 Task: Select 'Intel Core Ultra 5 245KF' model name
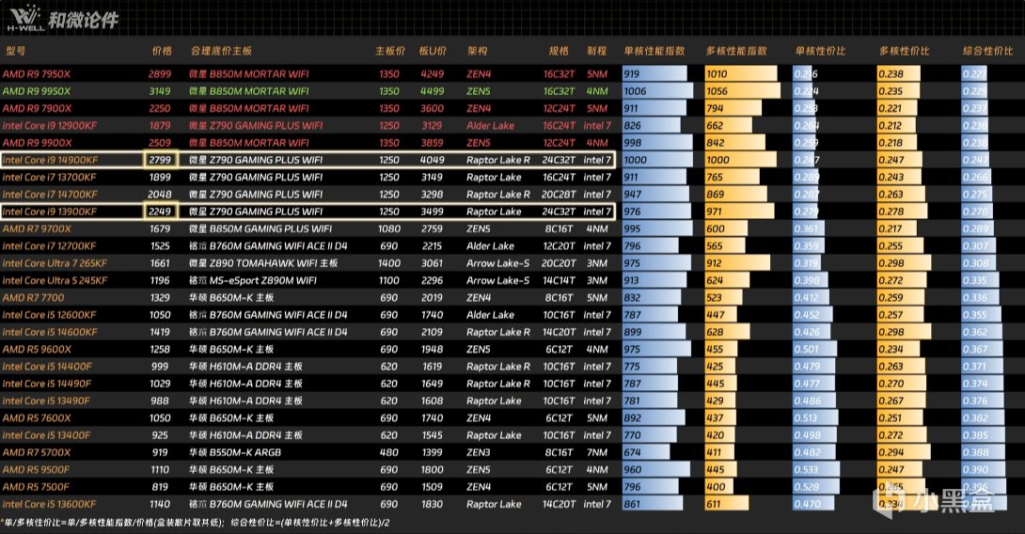(x=55, y=280)
